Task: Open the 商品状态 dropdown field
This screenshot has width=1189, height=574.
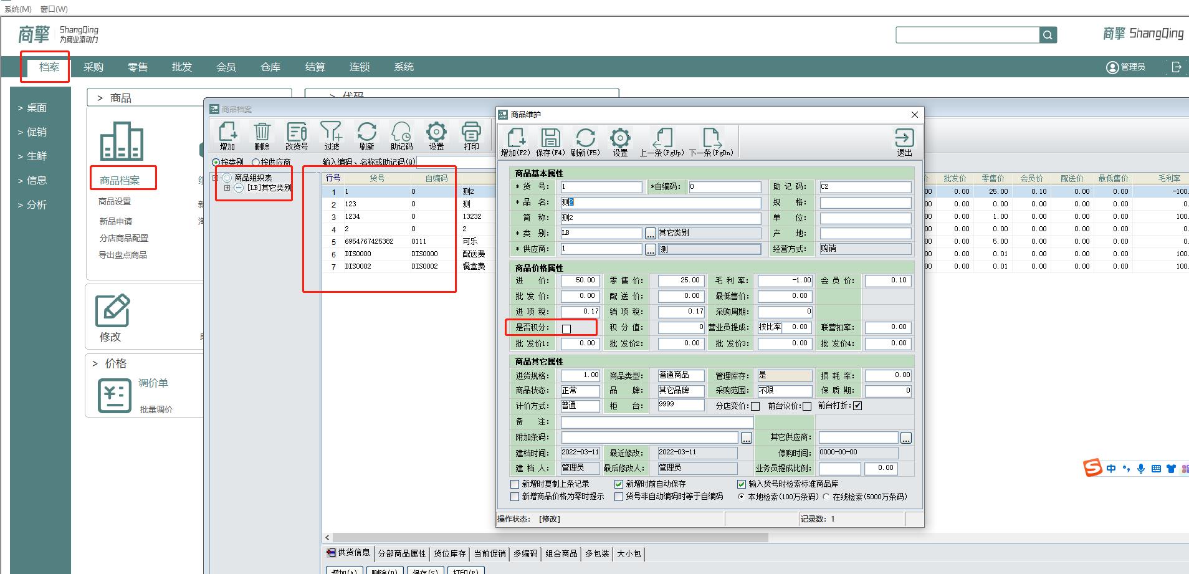Action: (x=580, y=391)
